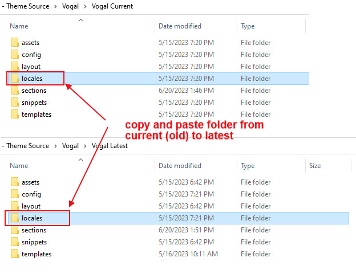Click Vogal breadcrumb in Vogal Latest window
Viewport: 356px width, 278px height.
click(70, 146)
